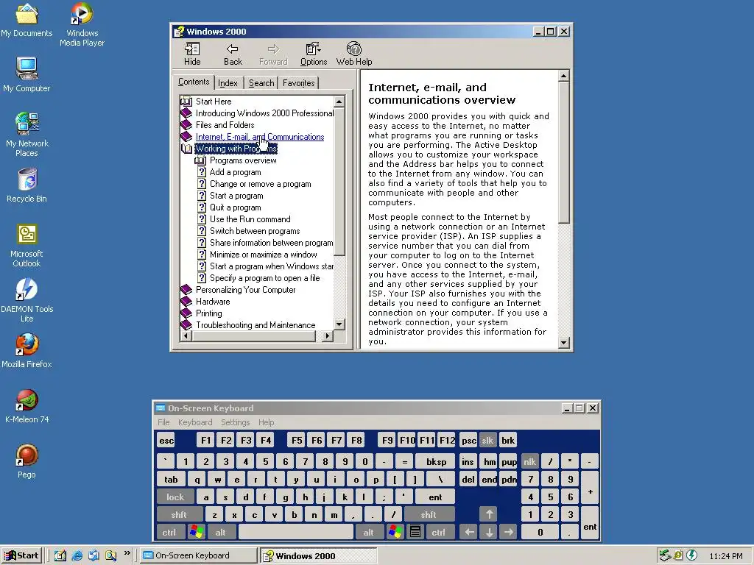Image resolution: width=754 pixels, height=565 pixels.
Task: Toggle the slk scroll lock key
Action: click(x=487, y=441)
